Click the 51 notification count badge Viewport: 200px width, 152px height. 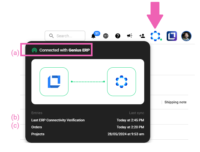pyautogui.click(x=97, y=33)
